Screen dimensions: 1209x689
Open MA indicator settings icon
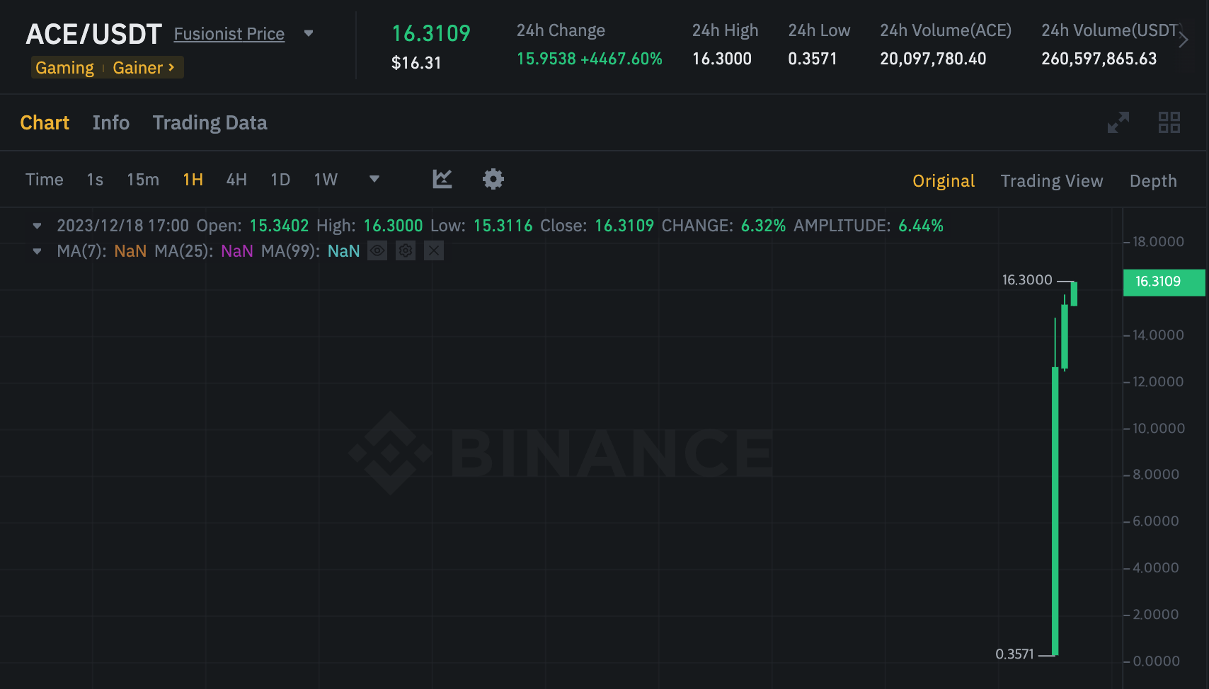(406, 250)
